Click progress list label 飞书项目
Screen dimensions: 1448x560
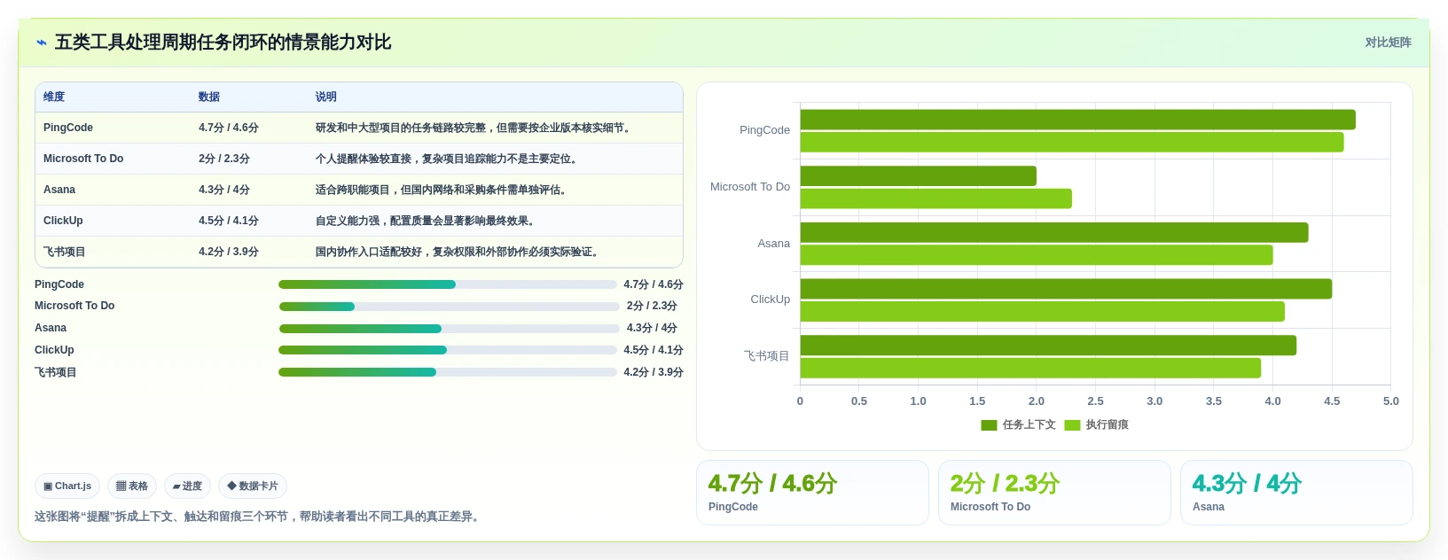(56, 372)
